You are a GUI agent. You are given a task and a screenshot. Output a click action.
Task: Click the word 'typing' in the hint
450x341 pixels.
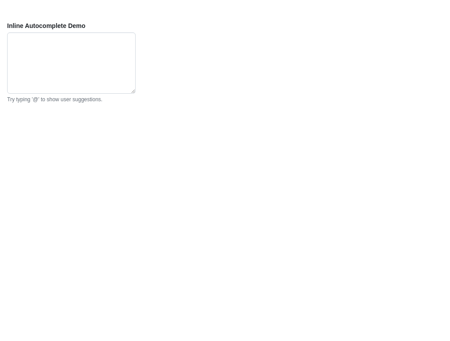[x=23, y=99]
